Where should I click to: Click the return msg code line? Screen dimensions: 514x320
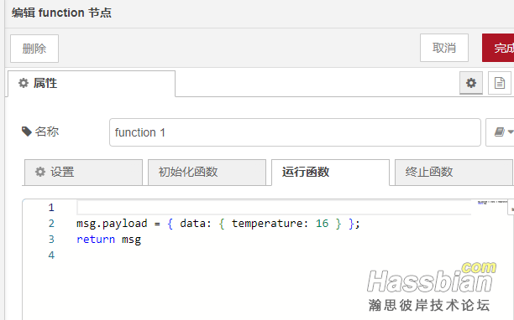pyautogui.click(x=109, y=240)
